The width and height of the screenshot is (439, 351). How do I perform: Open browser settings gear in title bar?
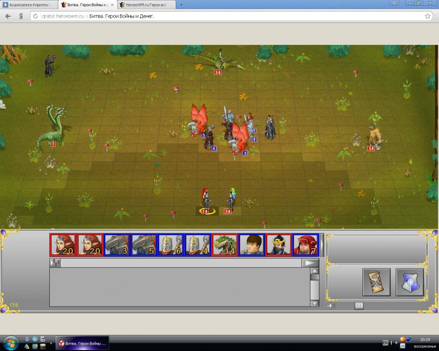394,3
